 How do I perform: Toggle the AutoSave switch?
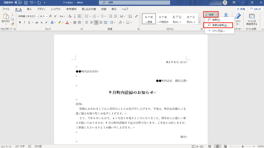click(18, 3)
